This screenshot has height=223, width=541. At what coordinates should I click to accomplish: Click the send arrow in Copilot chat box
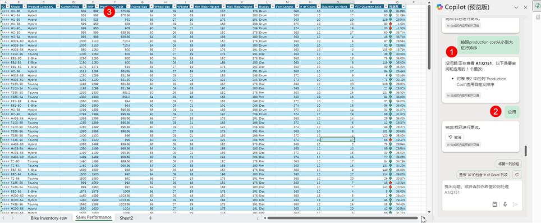tap(516, 204)
